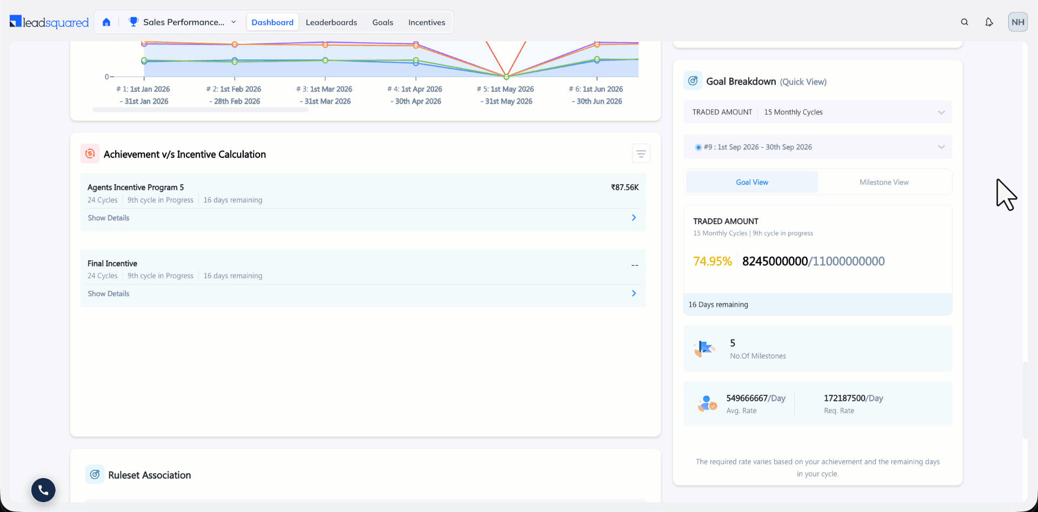The height and width of the screenshot is (512, 1038).
Task: Open notifications bell icon
Action: coord(989,22)
